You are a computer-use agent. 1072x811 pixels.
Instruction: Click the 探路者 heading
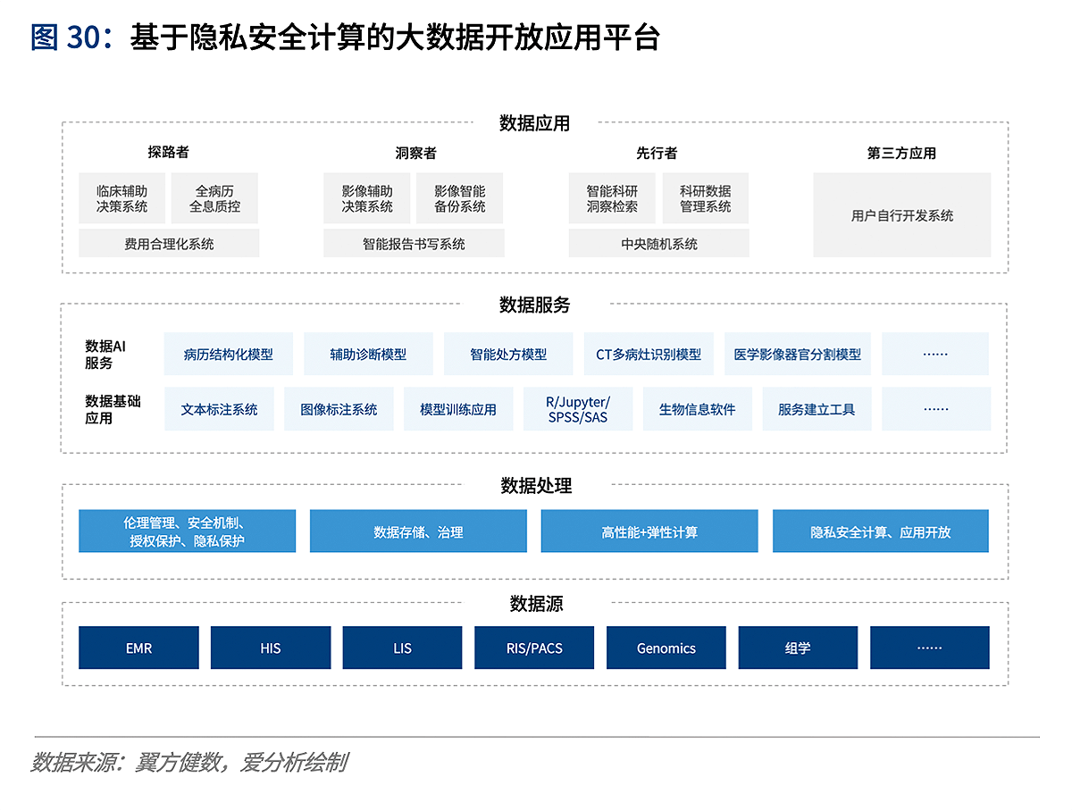168,153
